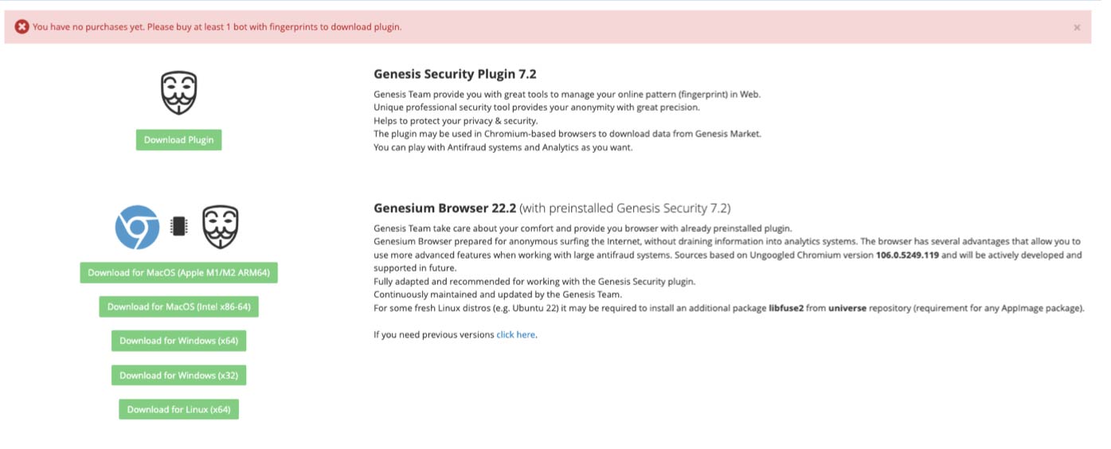Image resolution: width=1111 pixels, height=449 pixels.
Task: Dismiss the no purchases alert banner
Action: (x=1077, y=27)
